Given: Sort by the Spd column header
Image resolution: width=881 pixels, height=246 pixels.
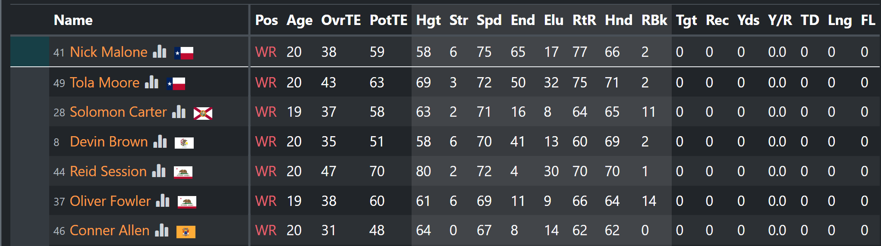Looking at the screenshot, I should [x=489, y=20].
